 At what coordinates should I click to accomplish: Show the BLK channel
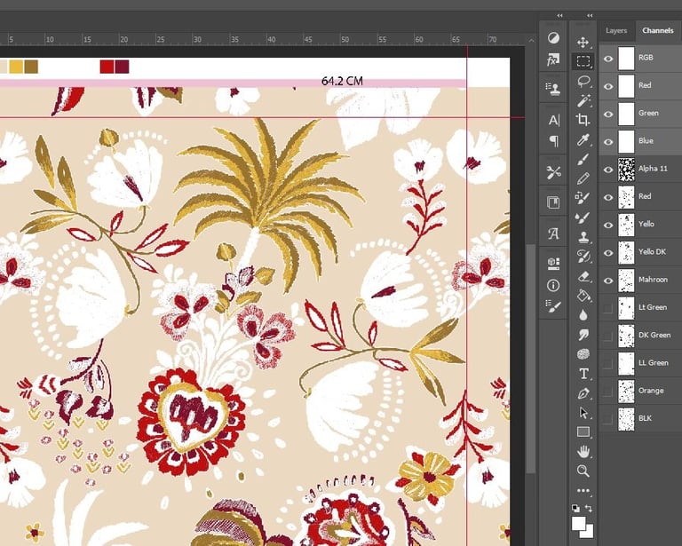608,419
